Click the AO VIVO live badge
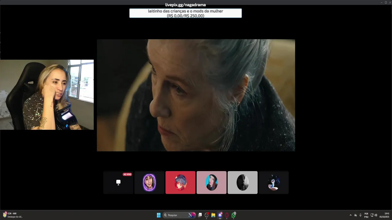 127,174
